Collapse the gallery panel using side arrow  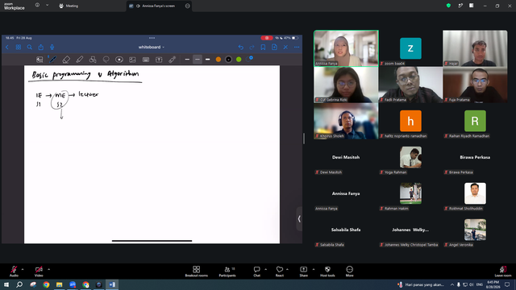pyautogui.click(x=299, y=219)
